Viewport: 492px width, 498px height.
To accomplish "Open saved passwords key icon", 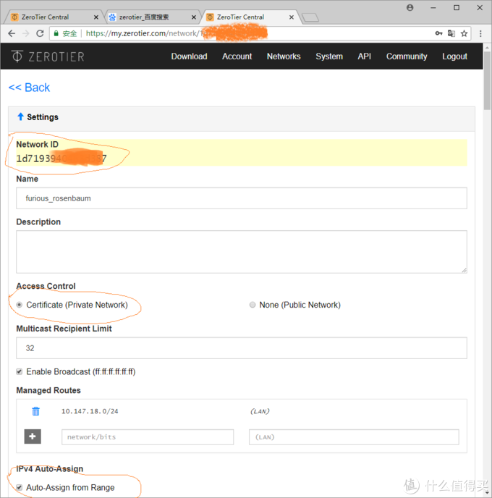I will click(x=438, y=33).
